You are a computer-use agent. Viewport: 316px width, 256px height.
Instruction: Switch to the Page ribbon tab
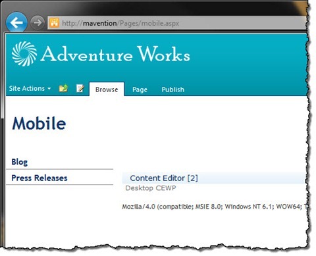[140, 90]
